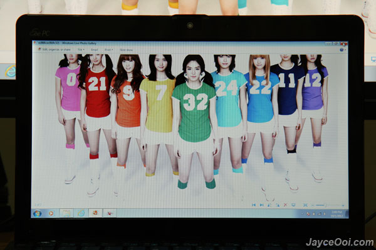This screenshot has width=376, height=250.
Task: Click the taskbar clock
Action: pyautogui.click(x=337, y=214)
